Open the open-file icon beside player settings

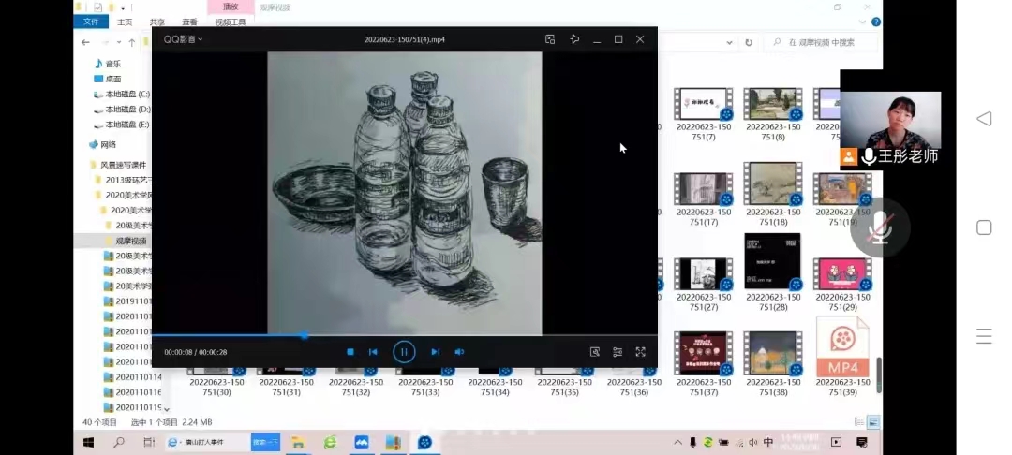[x=594, y=352]
